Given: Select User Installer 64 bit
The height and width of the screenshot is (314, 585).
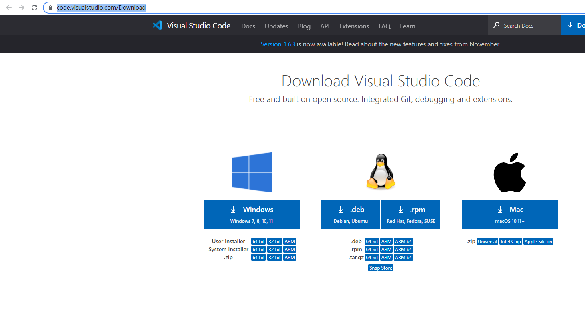Looking at the screenshot, I should [259, 242].
